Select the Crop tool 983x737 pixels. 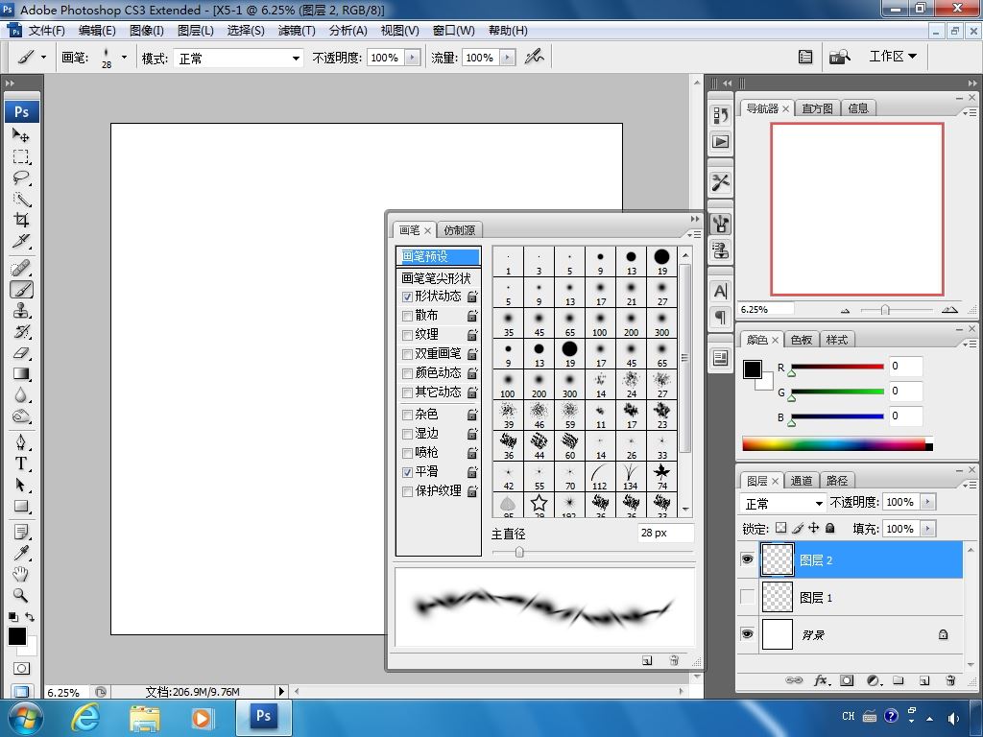click(x=21, y=221)
